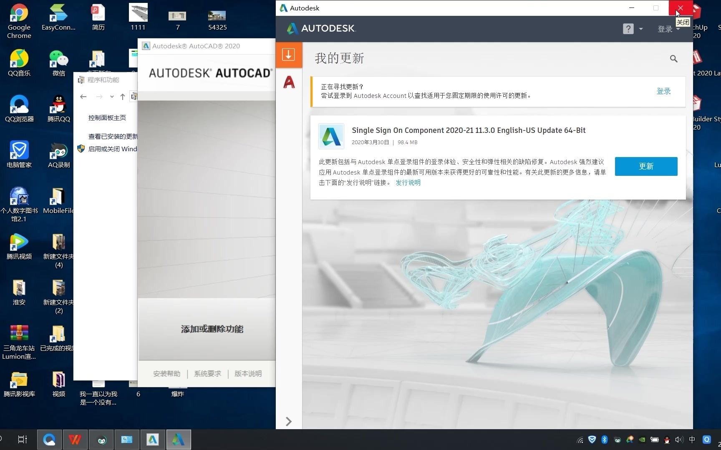Click Task View button on taskbar

[23, 440]
